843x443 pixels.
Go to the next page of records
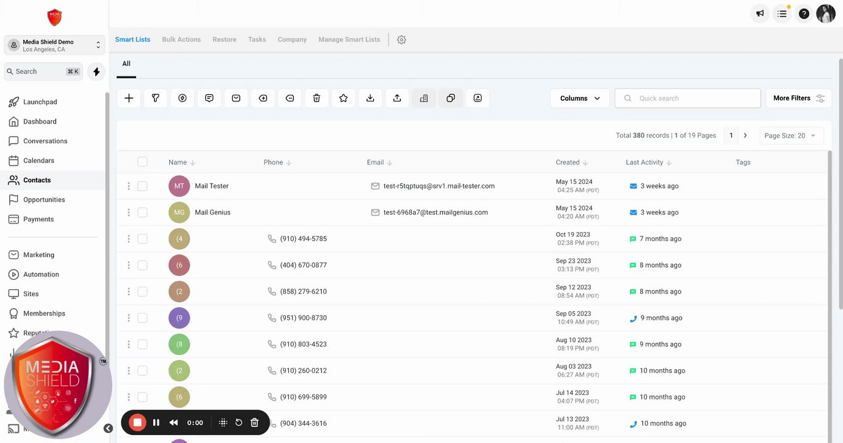(x=745, y=135)
